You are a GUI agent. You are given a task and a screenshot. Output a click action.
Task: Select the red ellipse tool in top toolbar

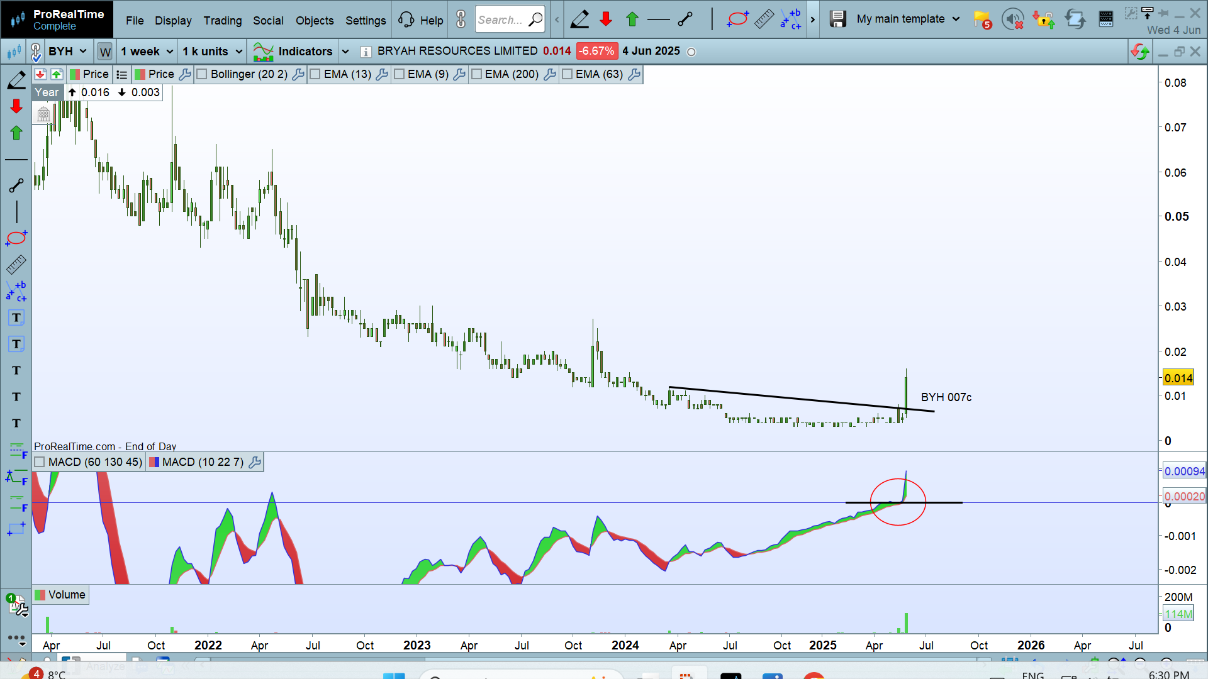point(737,19)
